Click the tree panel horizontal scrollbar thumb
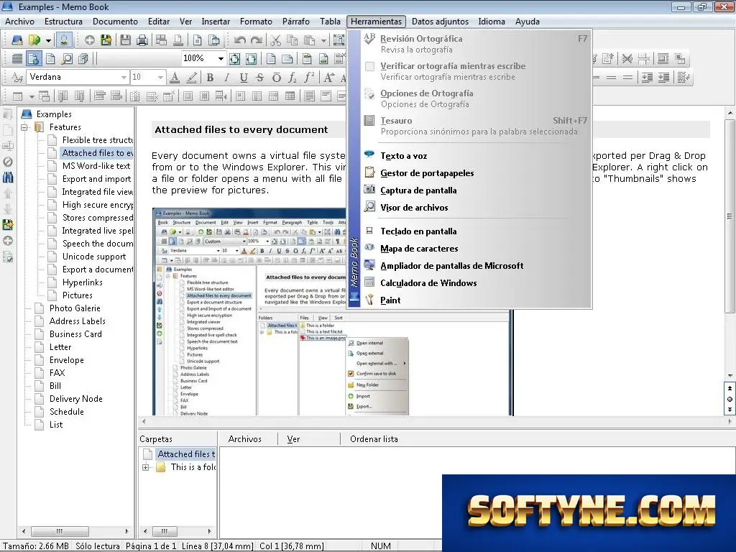736x552 pixels. click(x=60, y=531)
